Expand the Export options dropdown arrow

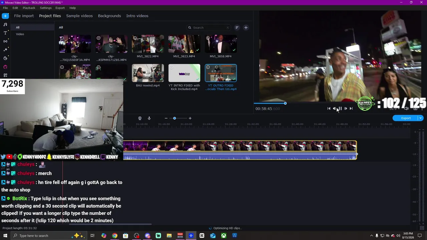pyautogui.click(x=421, y=118)
